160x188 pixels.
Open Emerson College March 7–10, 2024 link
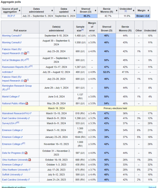(12, 130)
